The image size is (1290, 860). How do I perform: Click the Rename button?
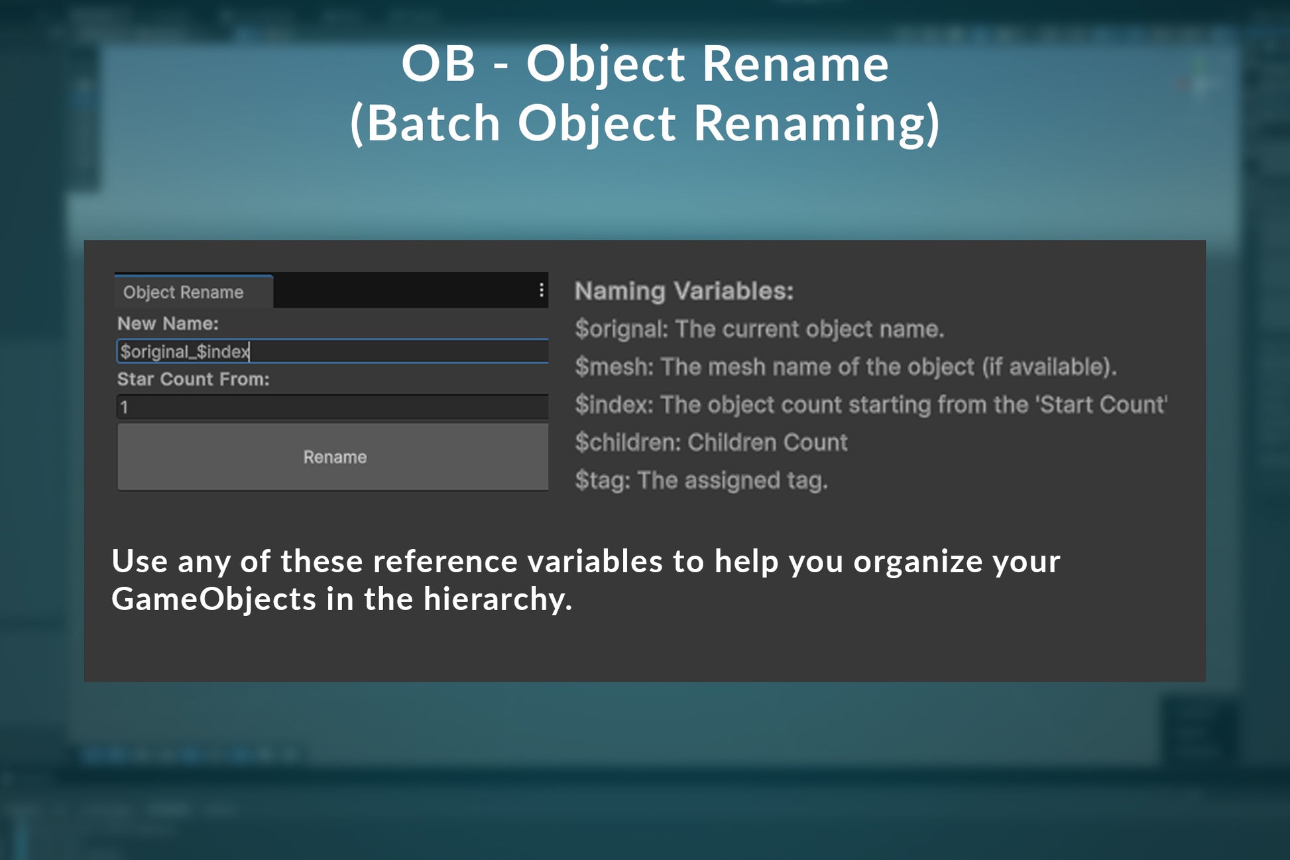point(333,457)
